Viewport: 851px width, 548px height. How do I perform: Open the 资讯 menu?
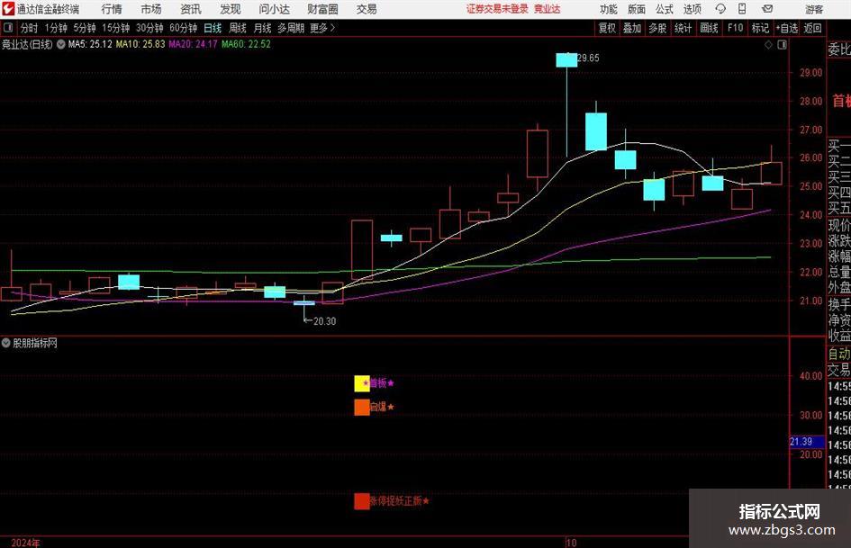click(x=191, y=9)
